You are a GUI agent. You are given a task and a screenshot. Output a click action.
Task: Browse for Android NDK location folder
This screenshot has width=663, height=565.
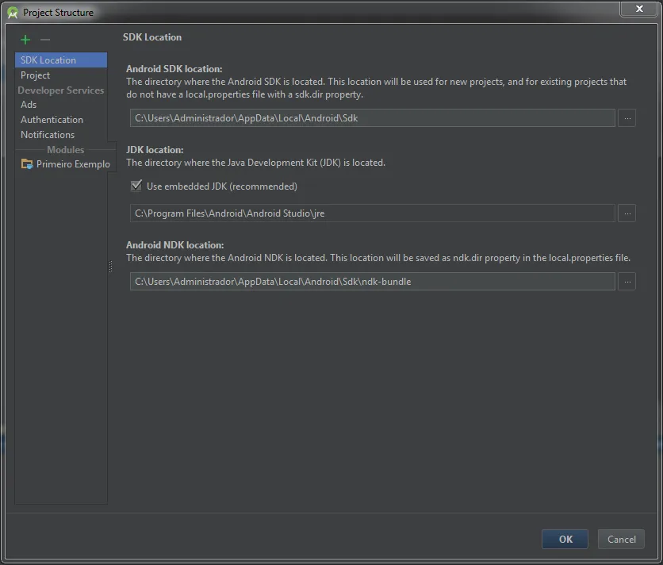pyautogui.click(x=627, y=282)
